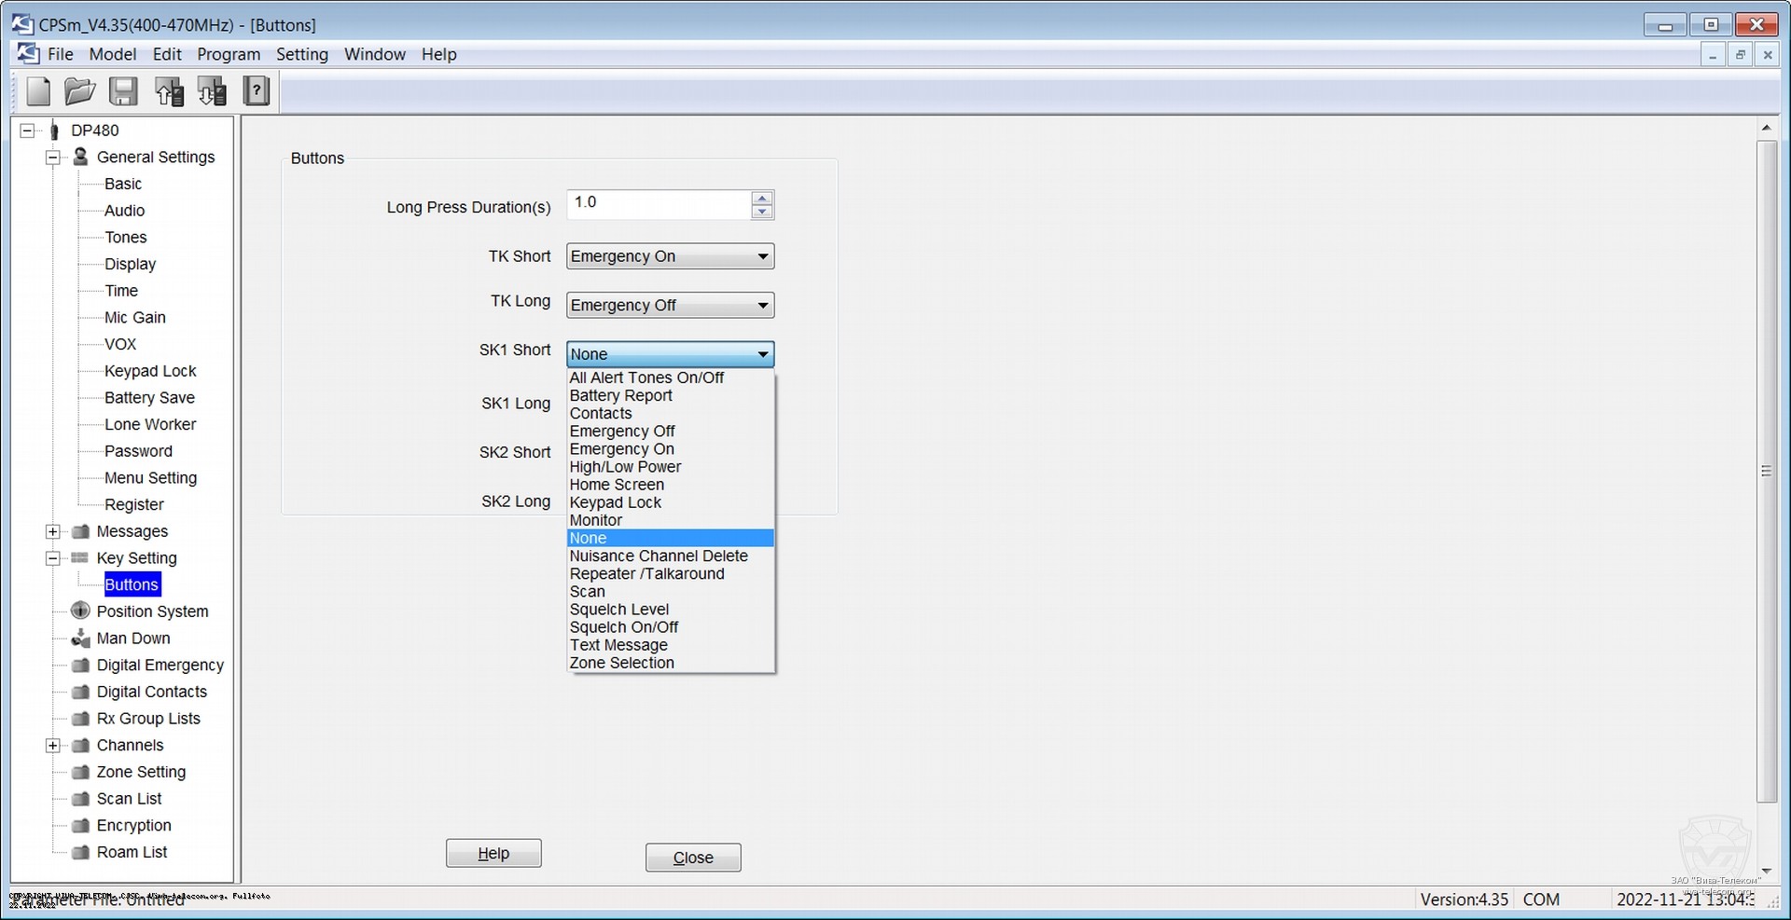This screenshot has width=1791, height=920.
Task: Click the New file toolbar icon
Action: [38, 91]
